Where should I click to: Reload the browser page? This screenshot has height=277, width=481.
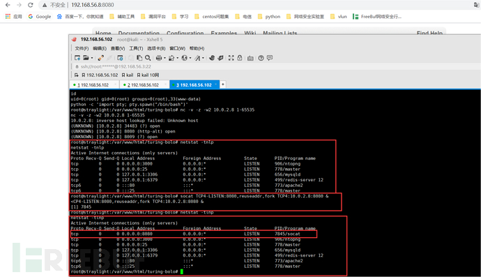31,5
